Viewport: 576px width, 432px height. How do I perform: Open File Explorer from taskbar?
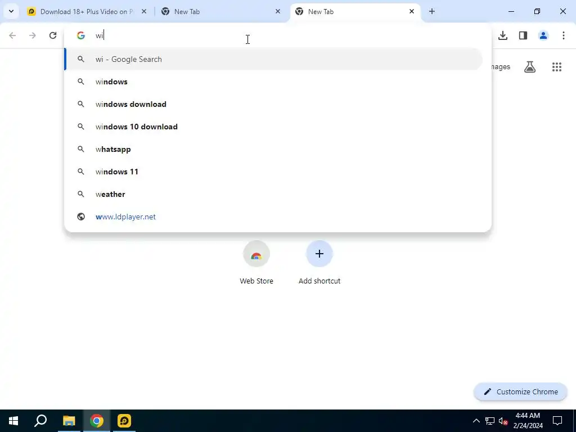69,421
